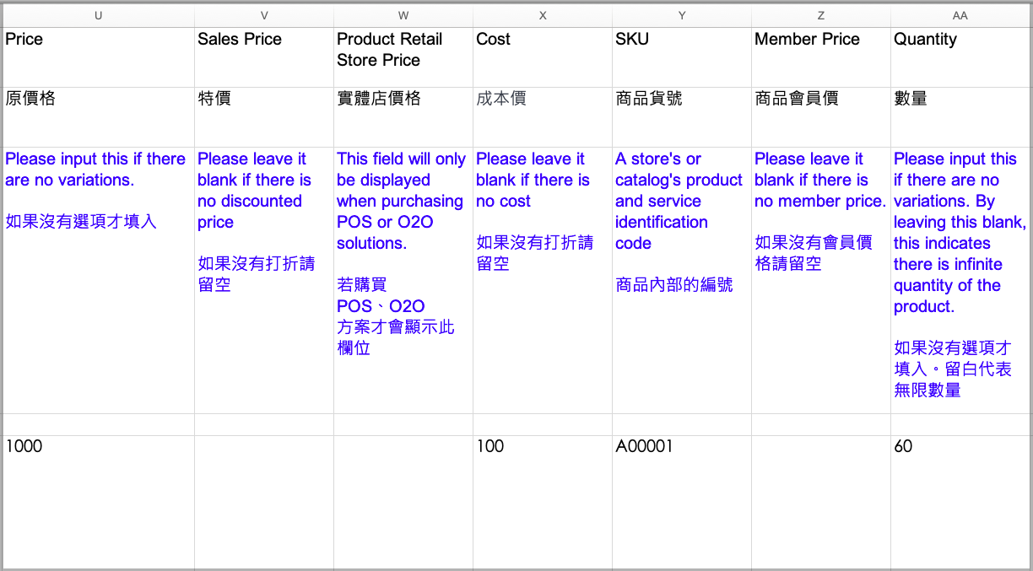Screen dimensions: 1033x571
Task: Select column Y header
Action: 682,16
